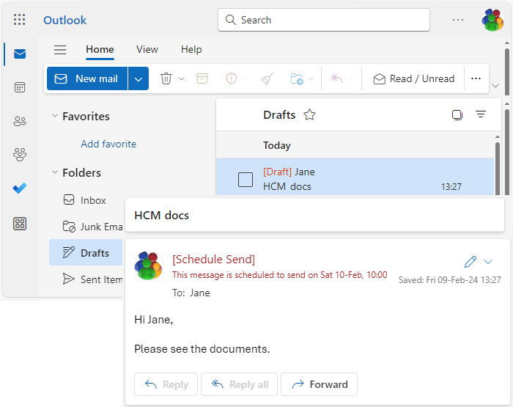Image resolution: width=513 pixels, height=407 pixels.
Task: Open message actions chevron next to pencil
Action: click(x=488, y=262)
